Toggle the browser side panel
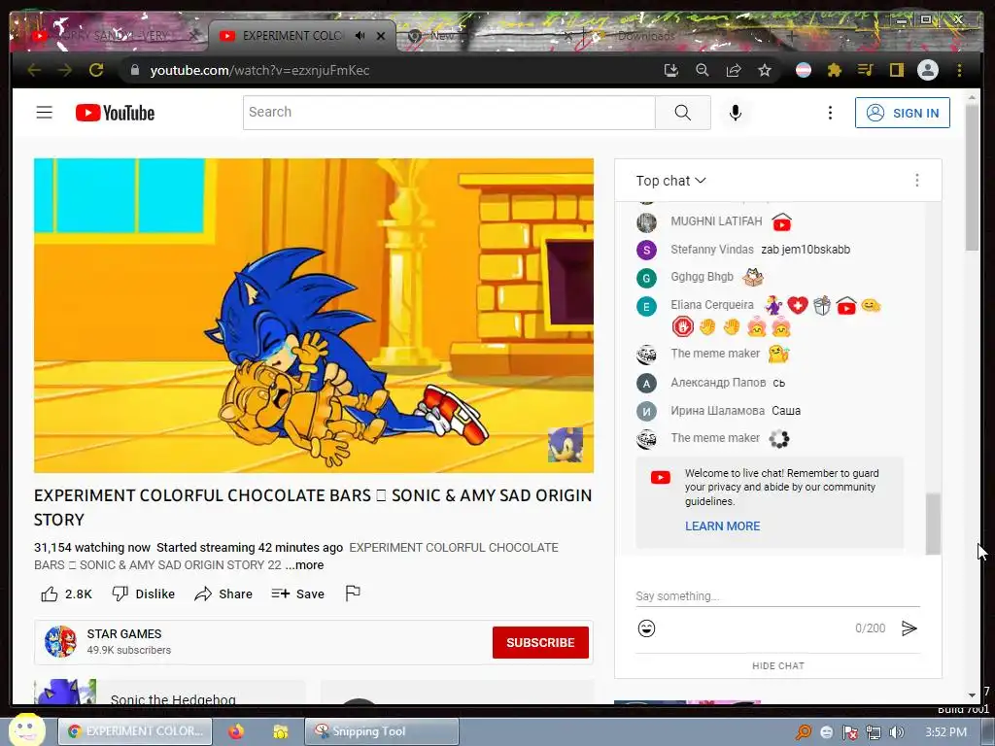The width and height of the screenshot is (995, 746). [896, 70]
